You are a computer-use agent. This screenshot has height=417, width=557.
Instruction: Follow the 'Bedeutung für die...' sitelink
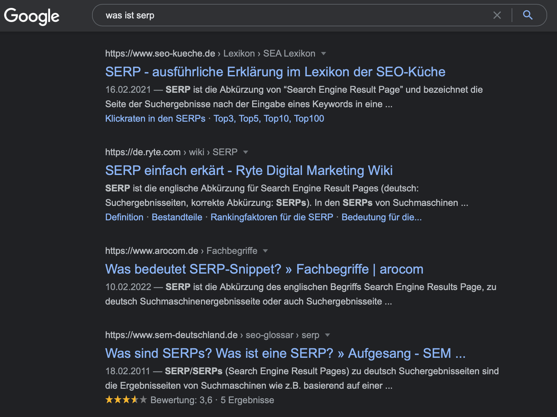(381, 217)
